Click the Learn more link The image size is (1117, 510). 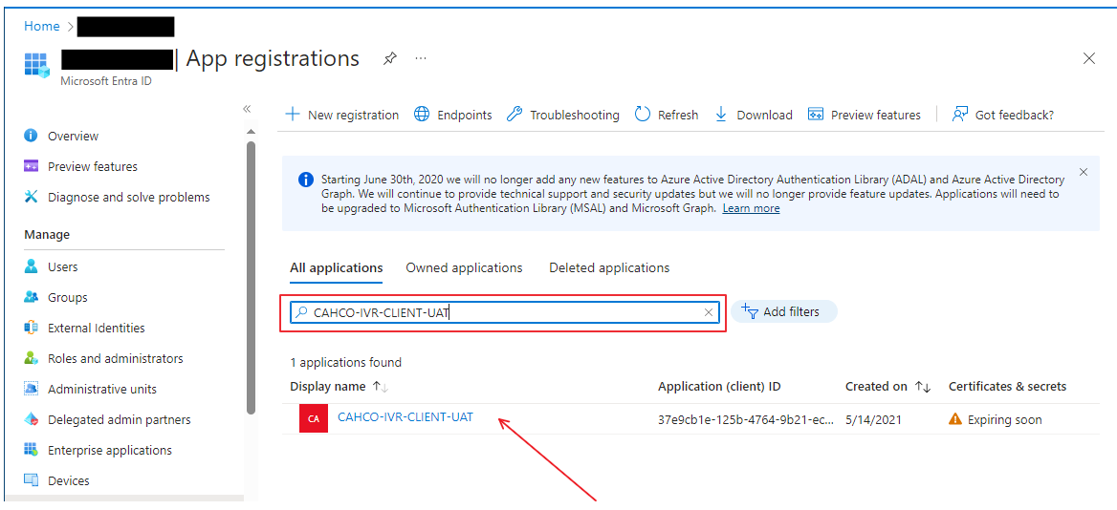(x=751, y=209)
